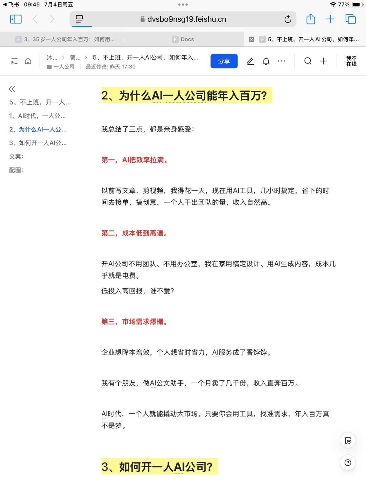Open the page reader menu icon in address bar
366x488 pixels.
coord(79,19)
